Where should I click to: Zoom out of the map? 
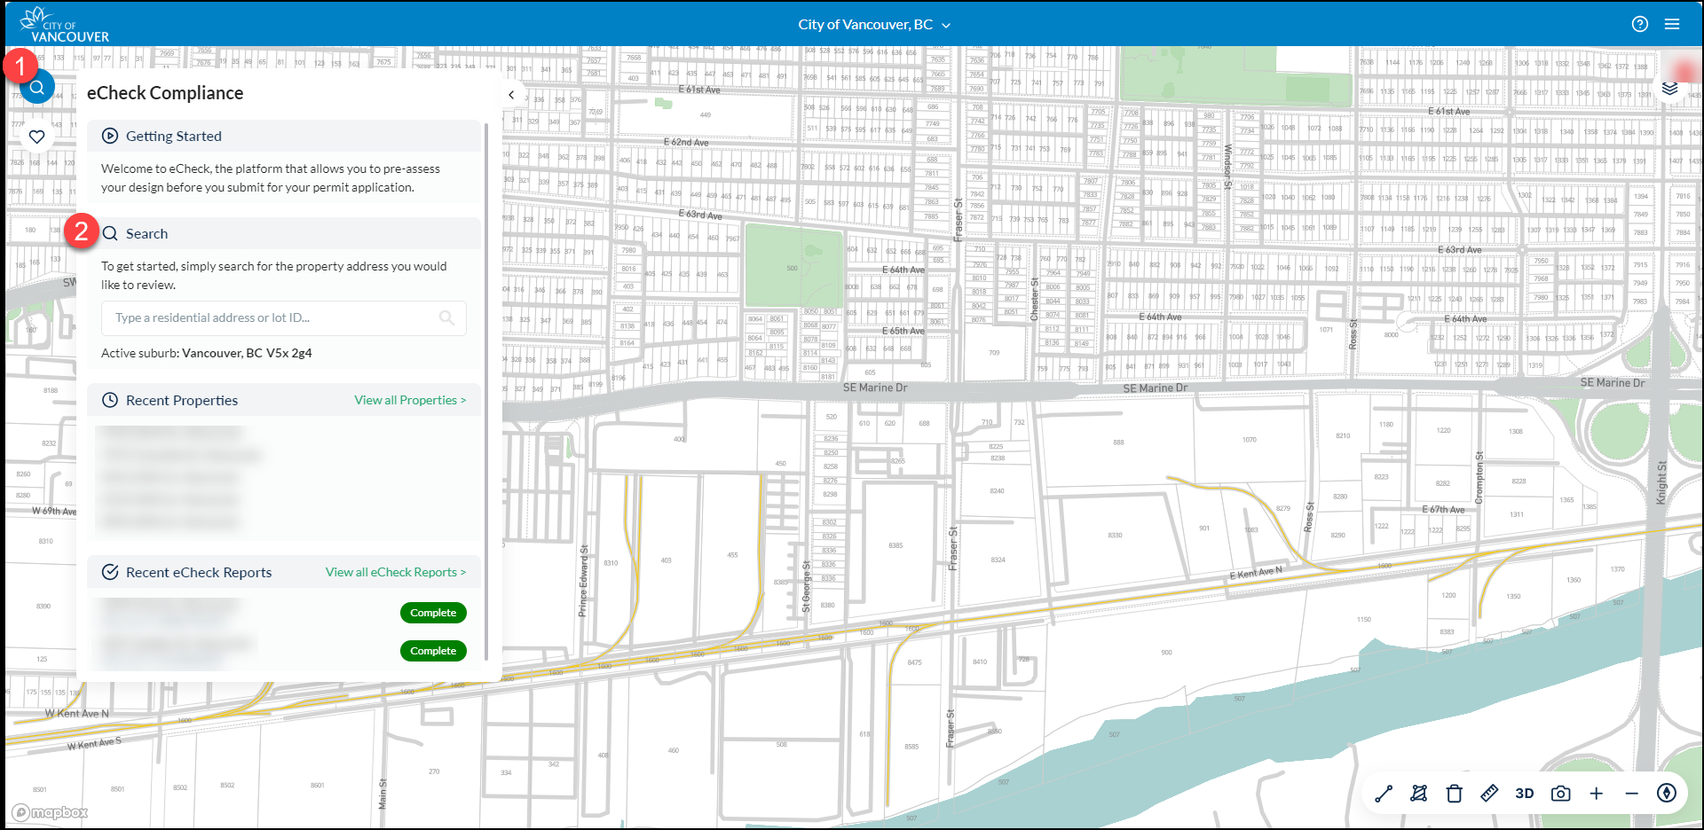pyautogui.click(x=1631, y=794)
